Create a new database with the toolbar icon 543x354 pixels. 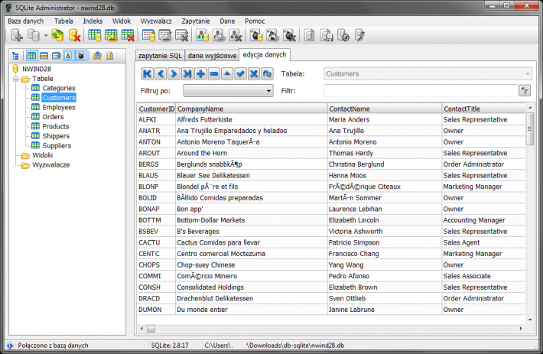tap(17, 35)
